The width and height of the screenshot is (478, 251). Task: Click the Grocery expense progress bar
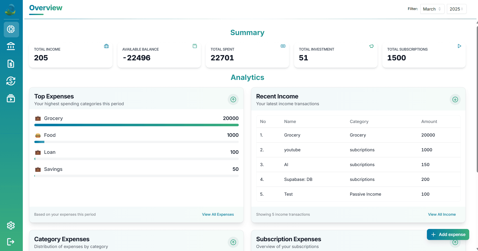point(136,125)
